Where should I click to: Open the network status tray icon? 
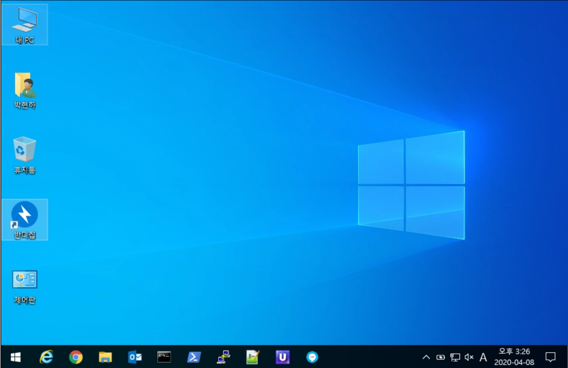tap(455, 357)
